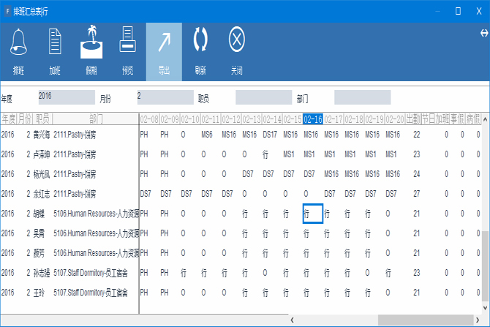The height and width of the screenshot is (327, 490).
Task: Select employee row 黄兴海
Action: click(44, 135)
